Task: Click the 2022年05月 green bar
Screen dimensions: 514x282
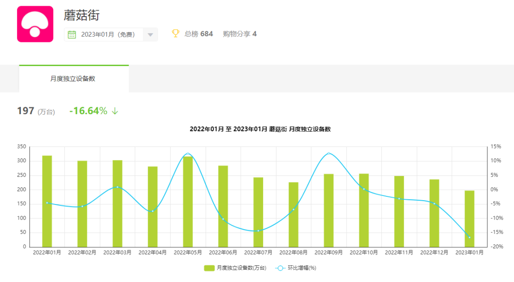Action: (x=188, y=201)
